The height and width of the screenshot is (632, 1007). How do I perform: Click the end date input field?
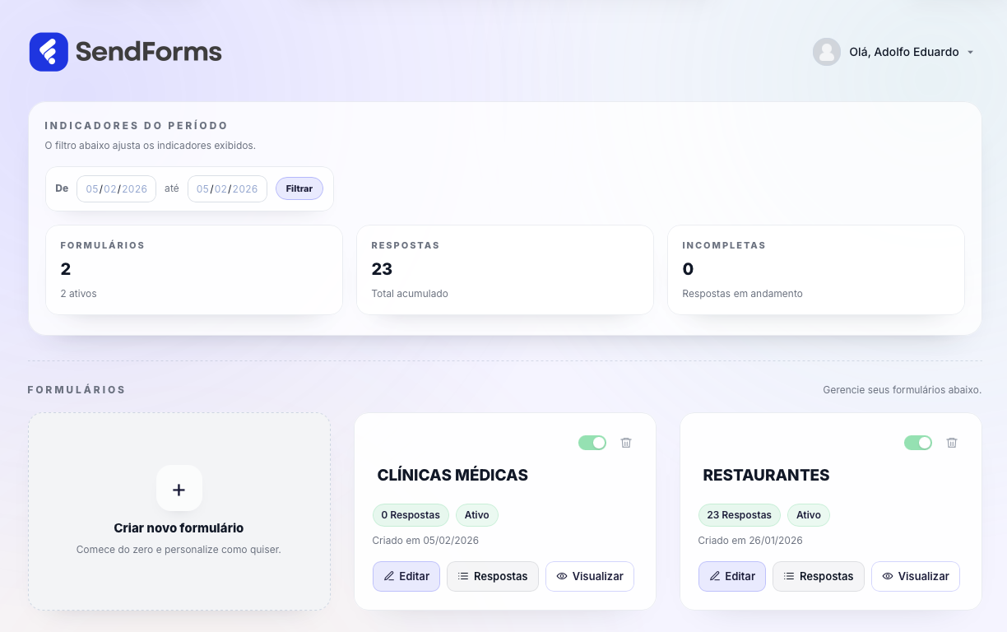(227, 188)
